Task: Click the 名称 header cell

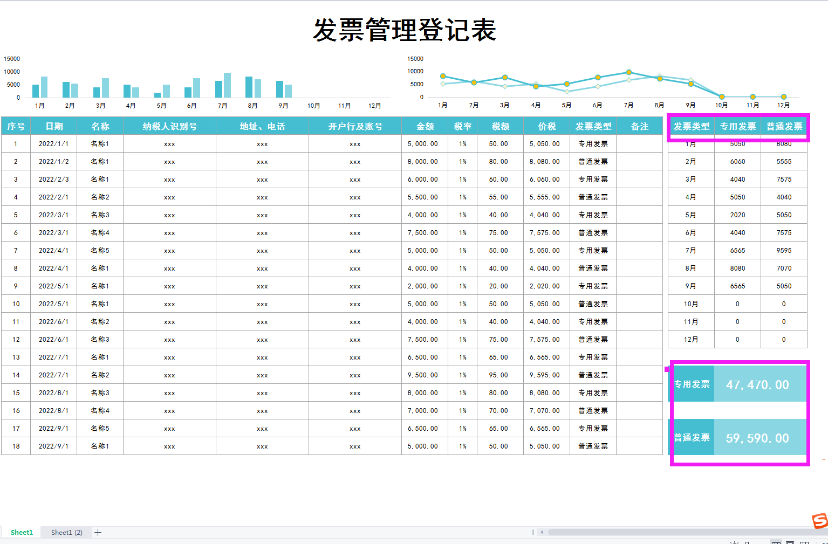Action: [100, 126]
